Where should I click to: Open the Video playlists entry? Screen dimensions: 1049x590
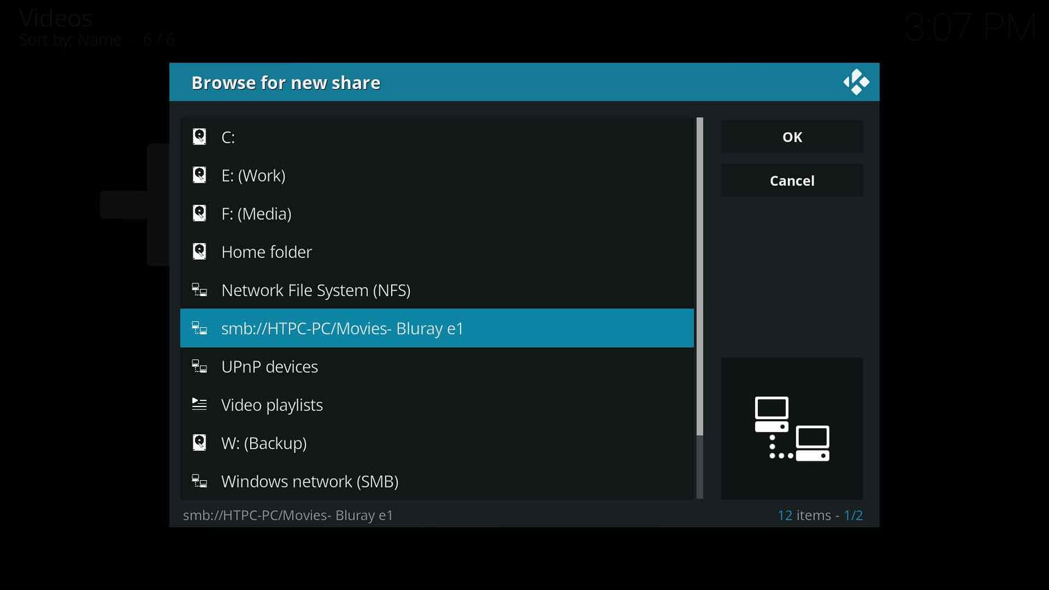click(x=272, y=404)
